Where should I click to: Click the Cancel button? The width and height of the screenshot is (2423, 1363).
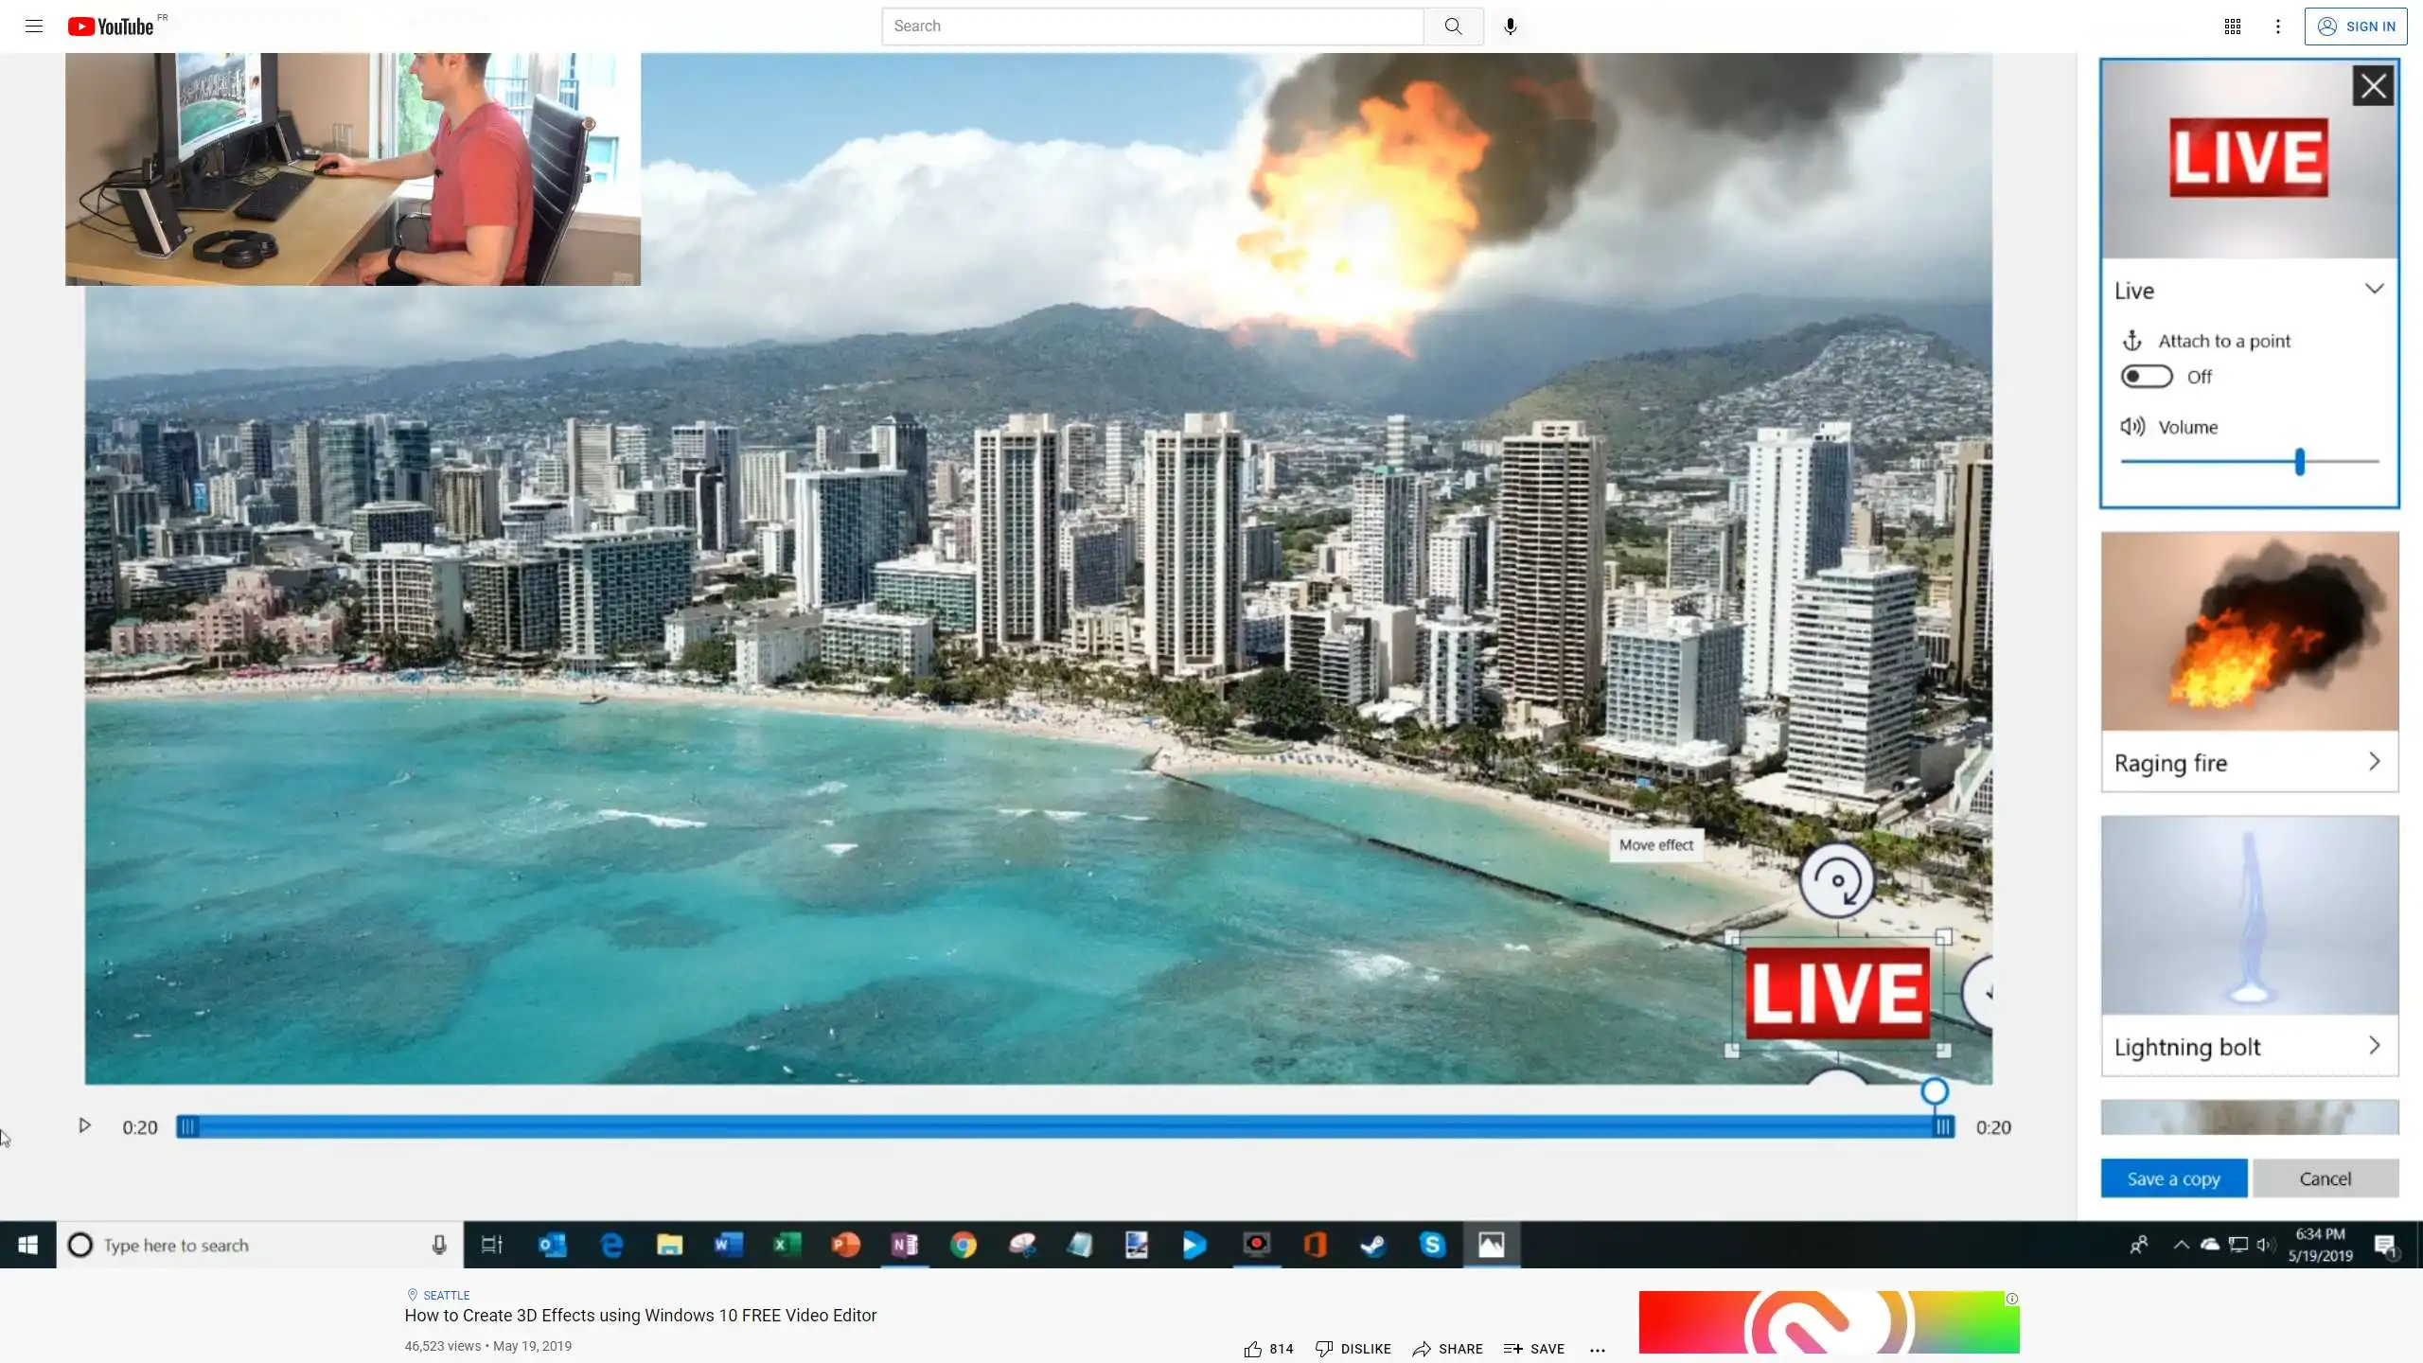click(2325, 1178)
